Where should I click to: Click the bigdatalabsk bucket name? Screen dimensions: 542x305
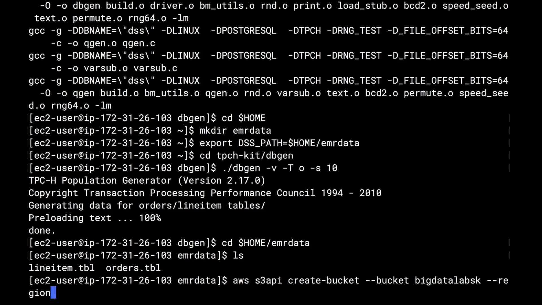click(447, 280)
